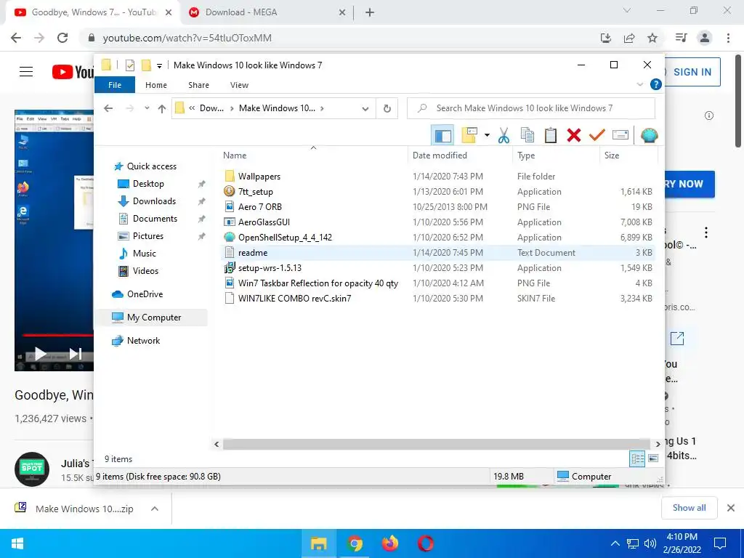
Task: Switch to details view icon in status bar
Action: (637, 458)
